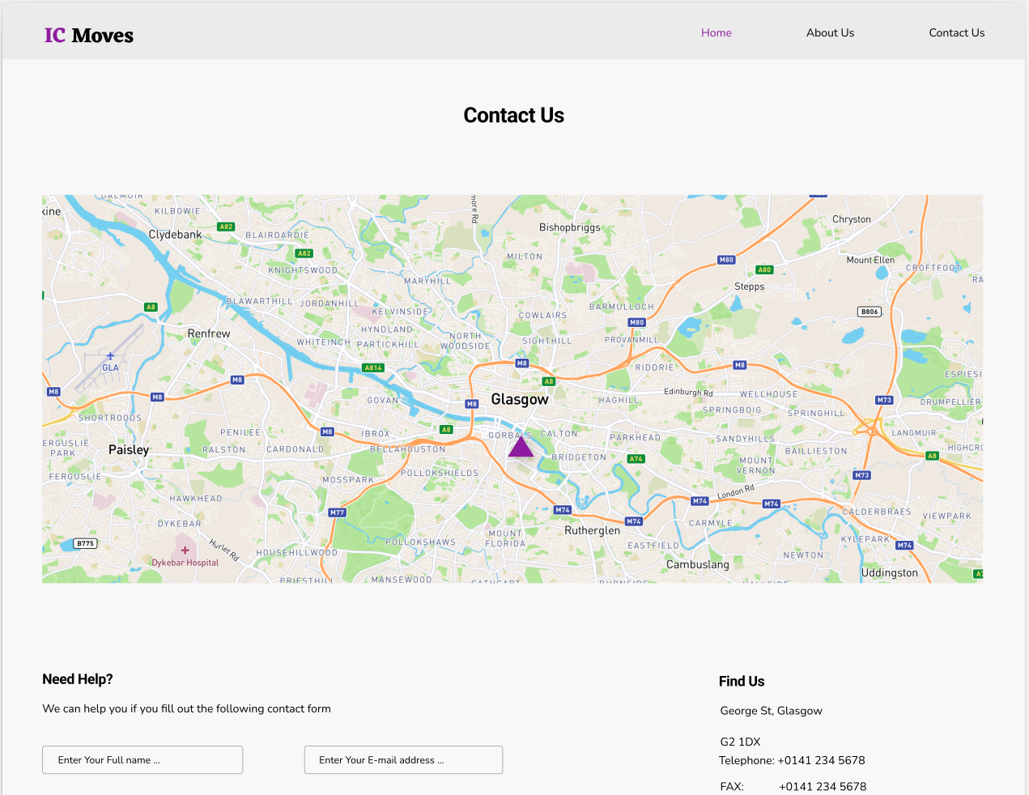Go to the Home page
Viewport: 1029px width, 795px height.
coord(716,32)
